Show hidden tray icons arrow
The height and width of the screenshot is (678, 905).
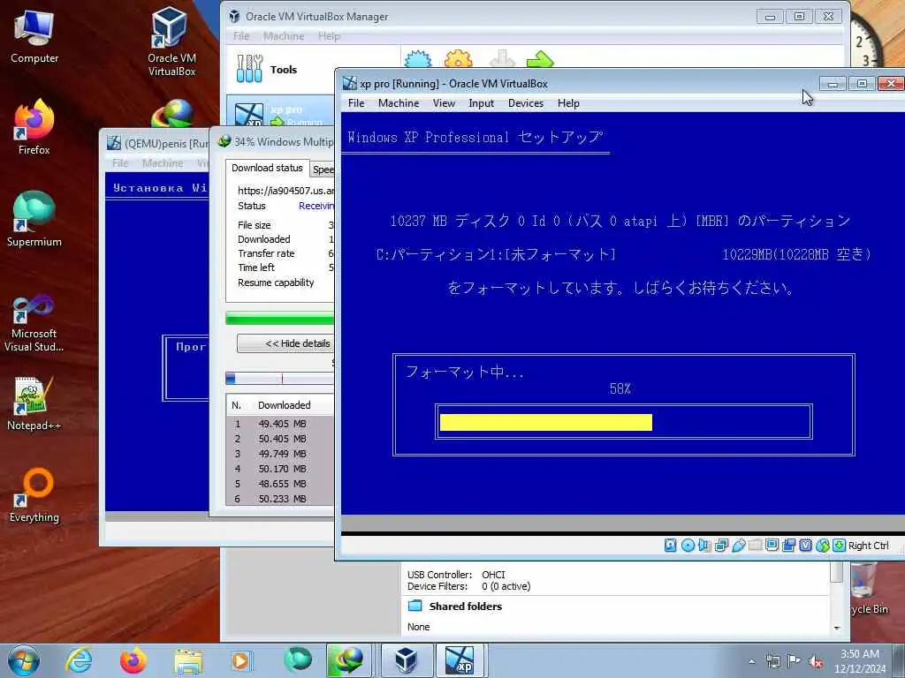pos(751,662)
